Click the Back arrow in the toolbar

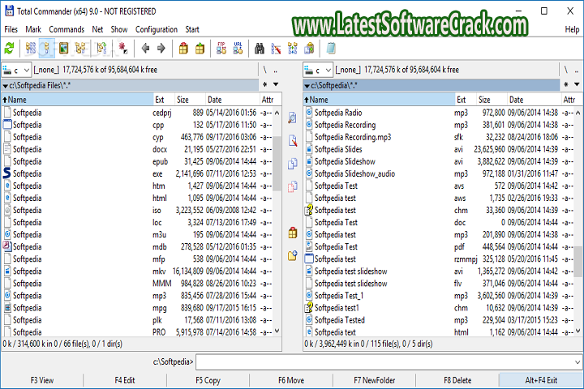pyautogui.click(x=146, y=48)
